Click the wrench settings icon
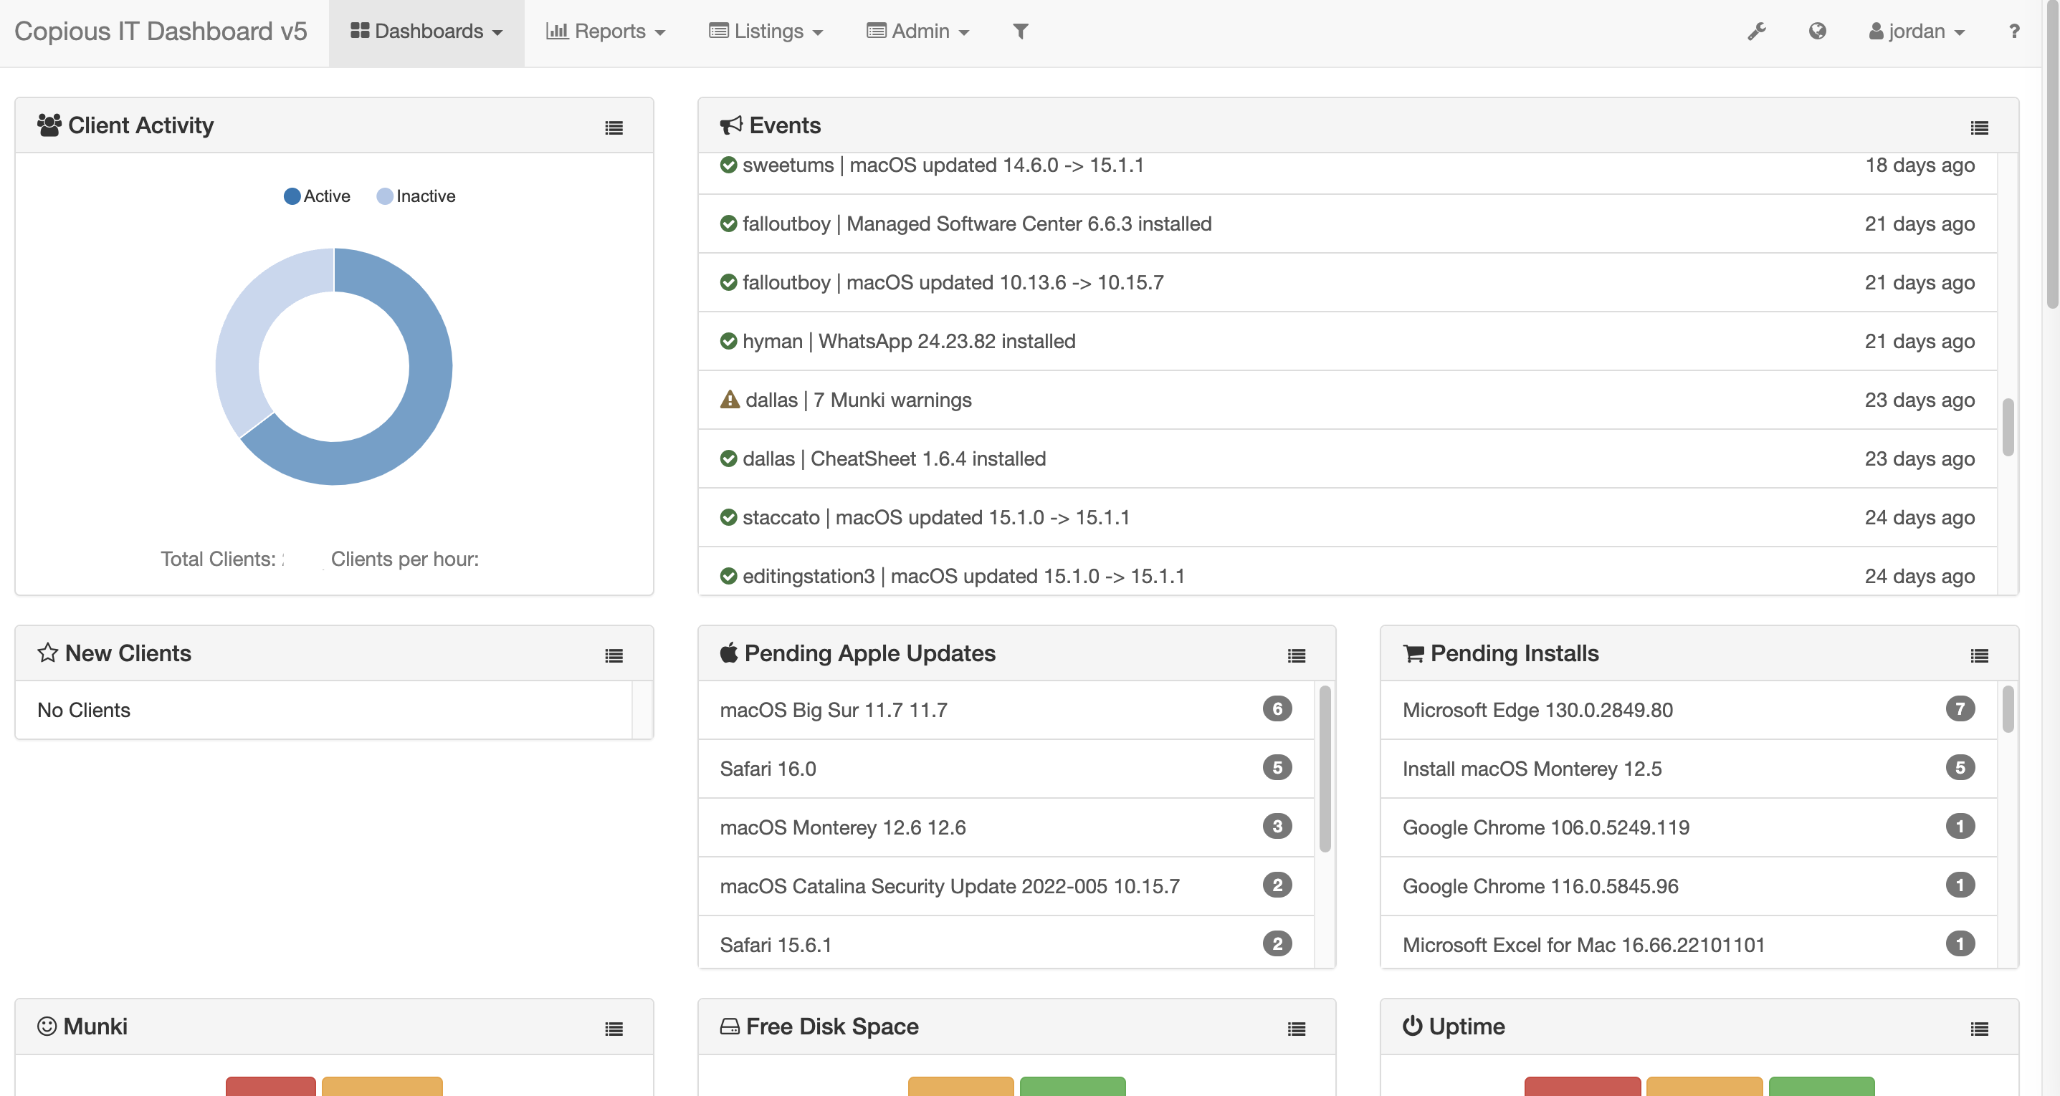 (1756, 32)
